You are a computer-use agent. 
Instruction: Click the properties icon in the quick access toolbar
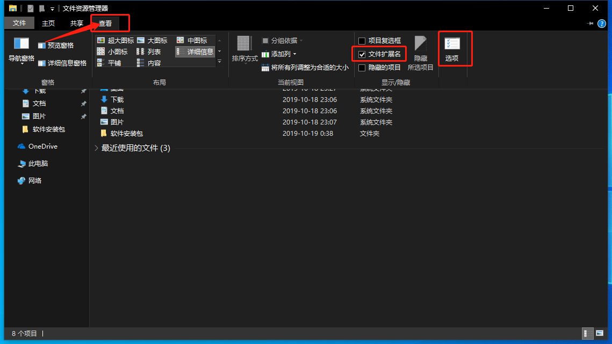click(30, 8)
